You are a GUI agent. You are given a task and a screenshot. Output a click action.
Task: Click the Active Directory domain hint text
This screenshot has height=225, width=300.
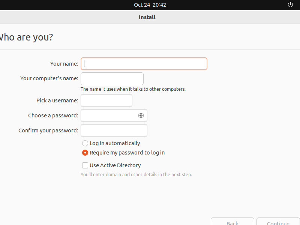[136, 175]
